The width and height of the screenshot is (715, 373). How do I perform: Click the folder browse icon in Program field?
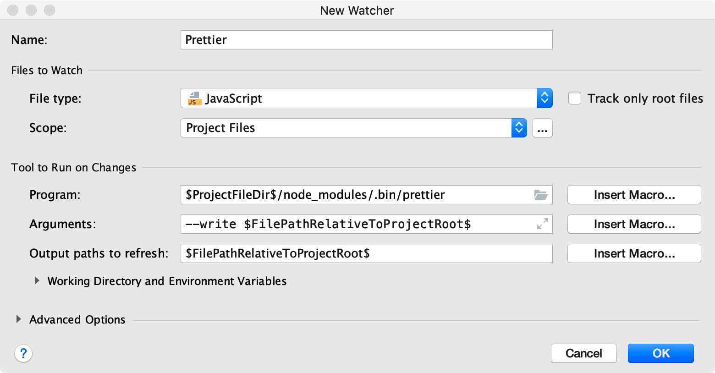[x=541, y=195]
